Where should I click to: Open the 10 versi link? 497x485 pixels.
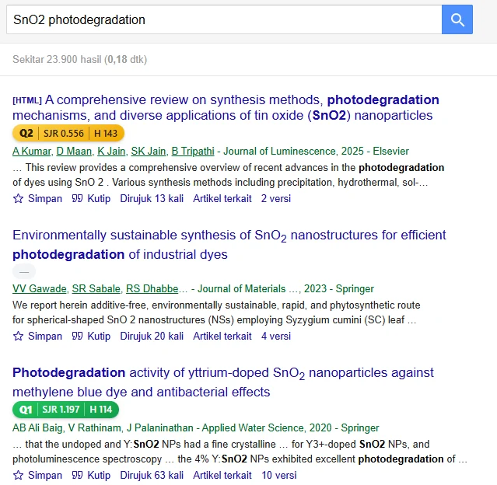click(x=279, y=475)
